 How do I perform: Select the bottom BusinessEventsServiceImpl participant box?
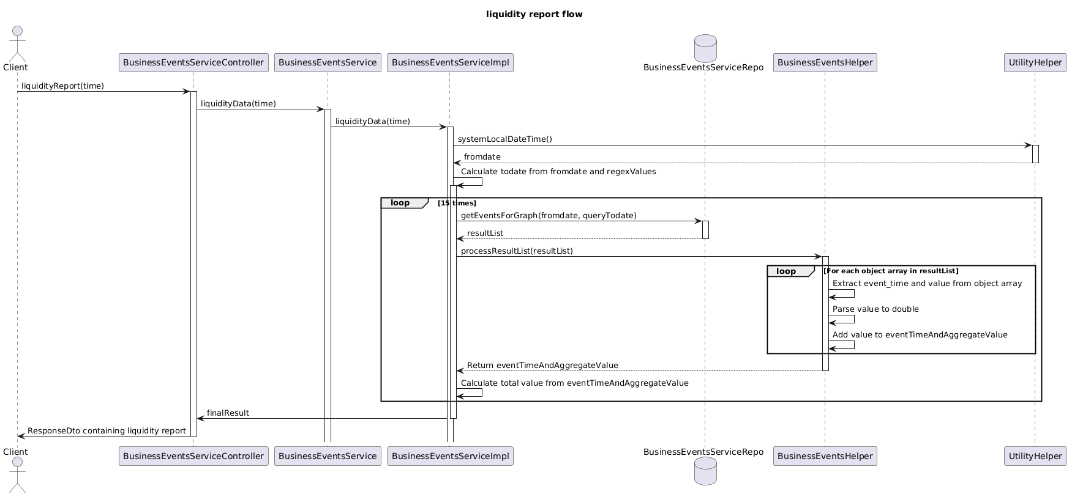coord(450,456)
